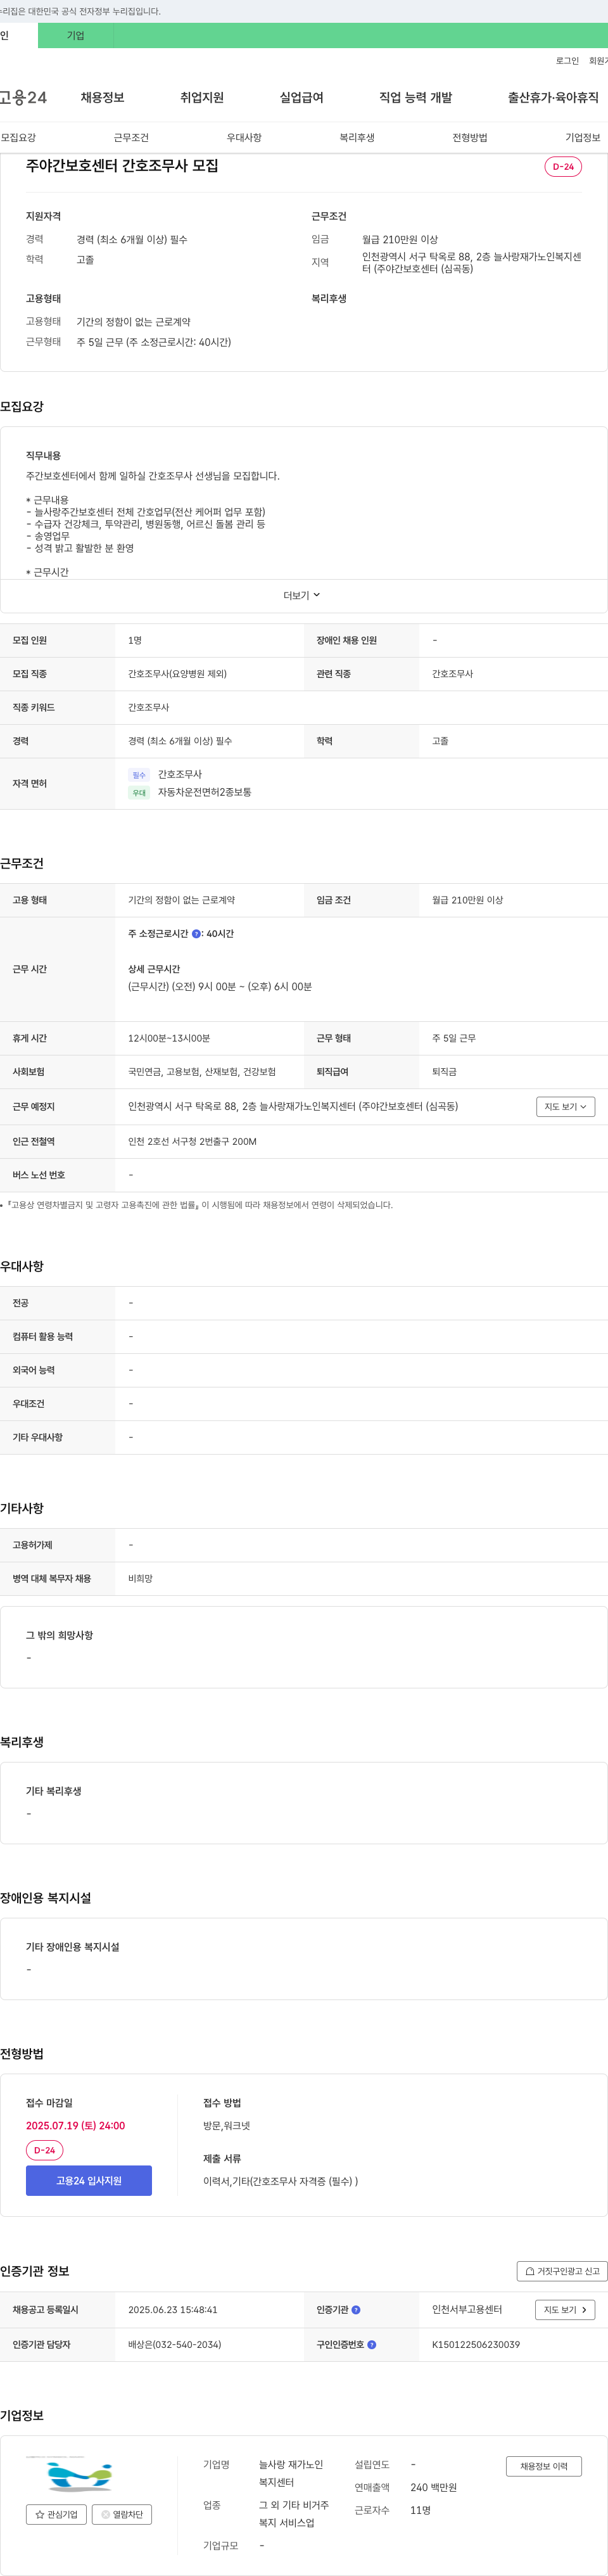The width and height of the screenshot is (608, 2576).
Task: Expand 지도 보기 for 근무 예정지
Action: pyautogui.click(x=566, y=1106)
